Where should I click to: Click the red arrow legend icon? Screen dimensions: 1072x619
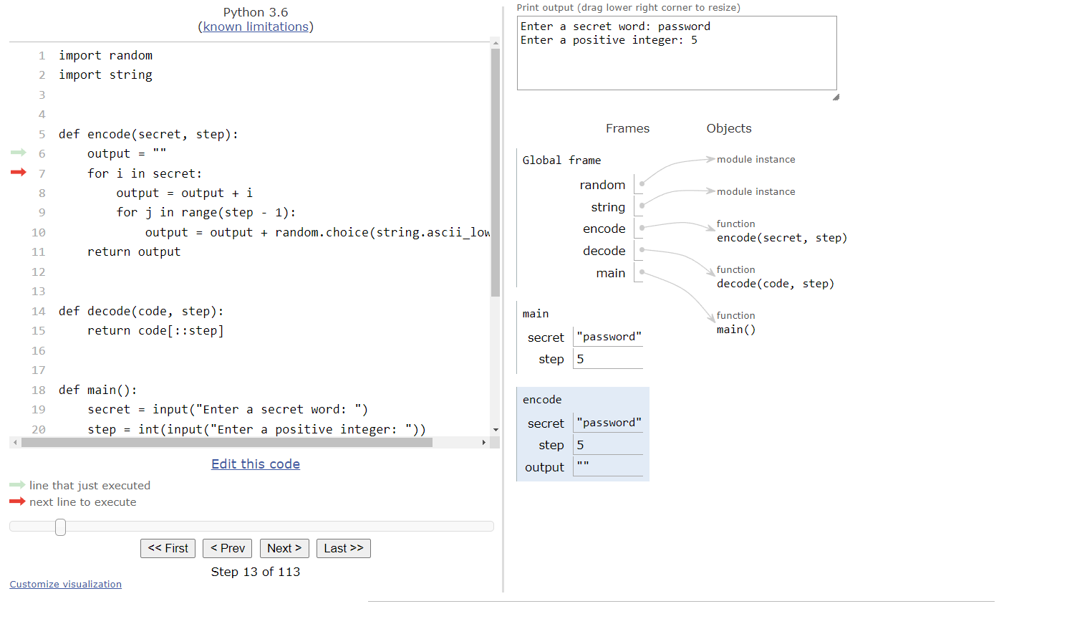[x=17, y=502]
